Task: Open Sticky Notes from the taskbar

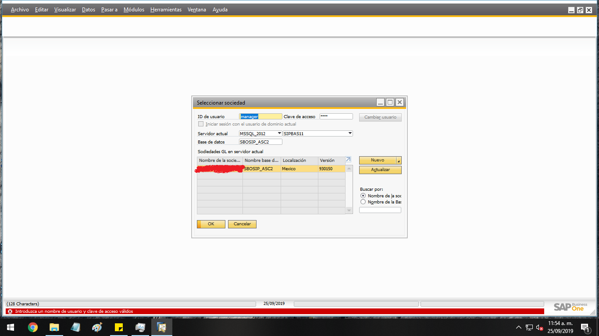Action: 118,327
